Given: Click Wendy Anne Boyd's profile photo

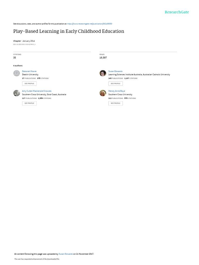Looking at the screenshot, I should coord(103,93).
